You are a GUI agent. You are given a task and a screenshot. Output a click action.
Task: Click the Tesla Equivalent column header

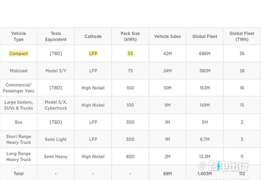(x=56, y=36)
